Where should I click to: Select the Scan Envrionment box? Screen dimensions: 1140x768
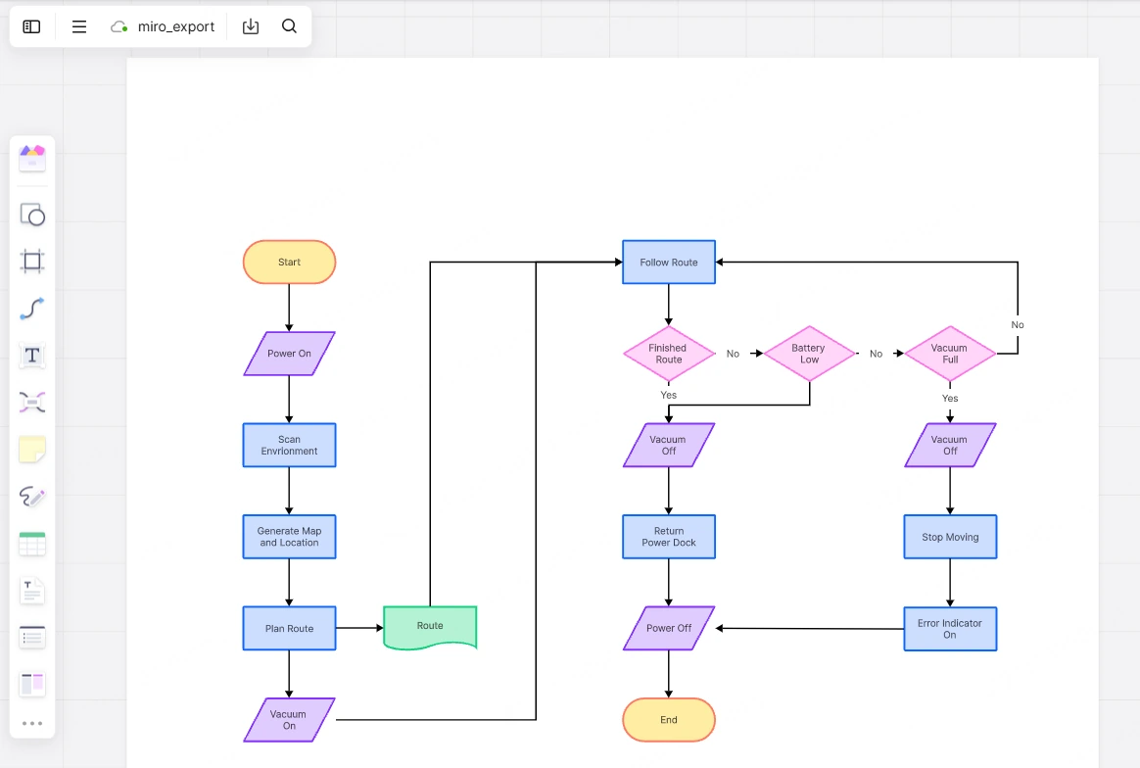point(289,445)
